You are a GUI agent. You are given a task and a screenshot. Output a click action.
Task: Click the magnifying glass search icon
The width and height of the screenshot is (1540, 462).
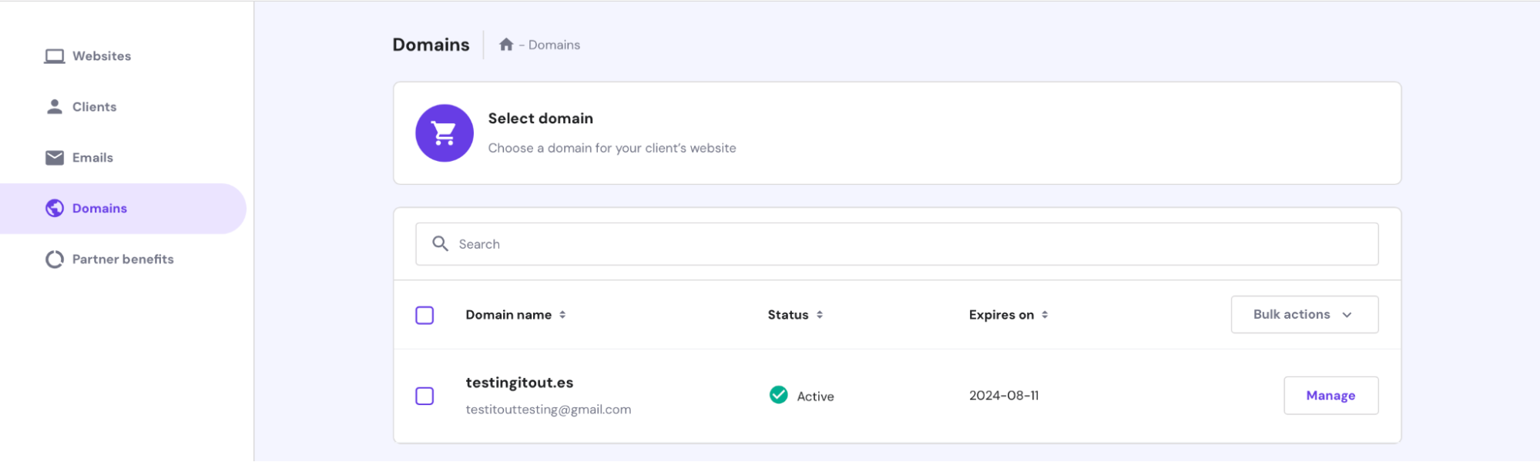[440, 244]
